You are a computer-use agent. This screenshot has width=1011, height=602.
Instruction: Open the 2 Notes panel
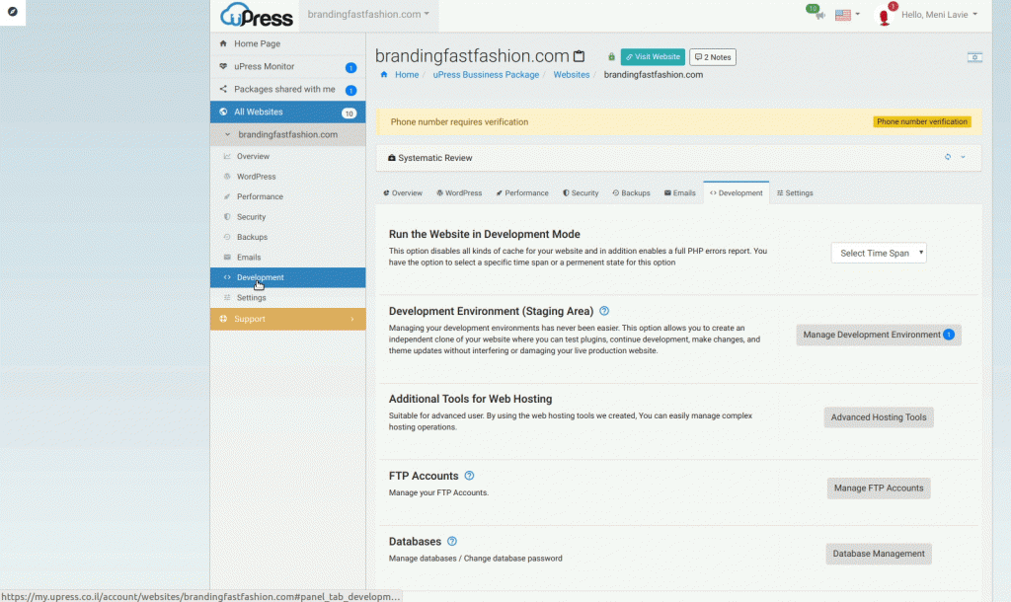point(712,56)
